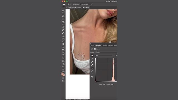Viewport: 178px width, 100px height.
Task: Close the floating Properties panel group
Action: 90,43
